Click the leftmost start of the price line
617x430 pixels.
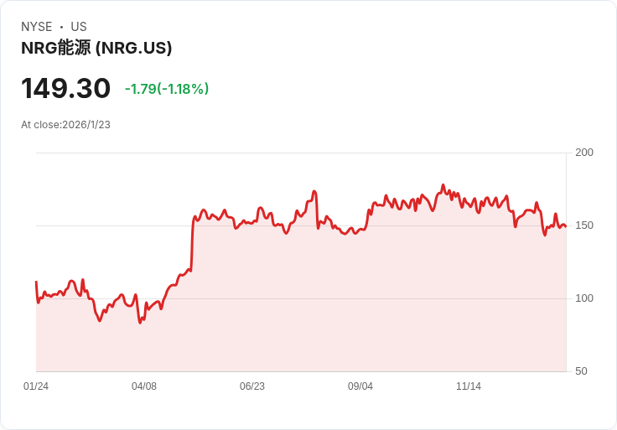pyautogui.click(x=36, y=282)
